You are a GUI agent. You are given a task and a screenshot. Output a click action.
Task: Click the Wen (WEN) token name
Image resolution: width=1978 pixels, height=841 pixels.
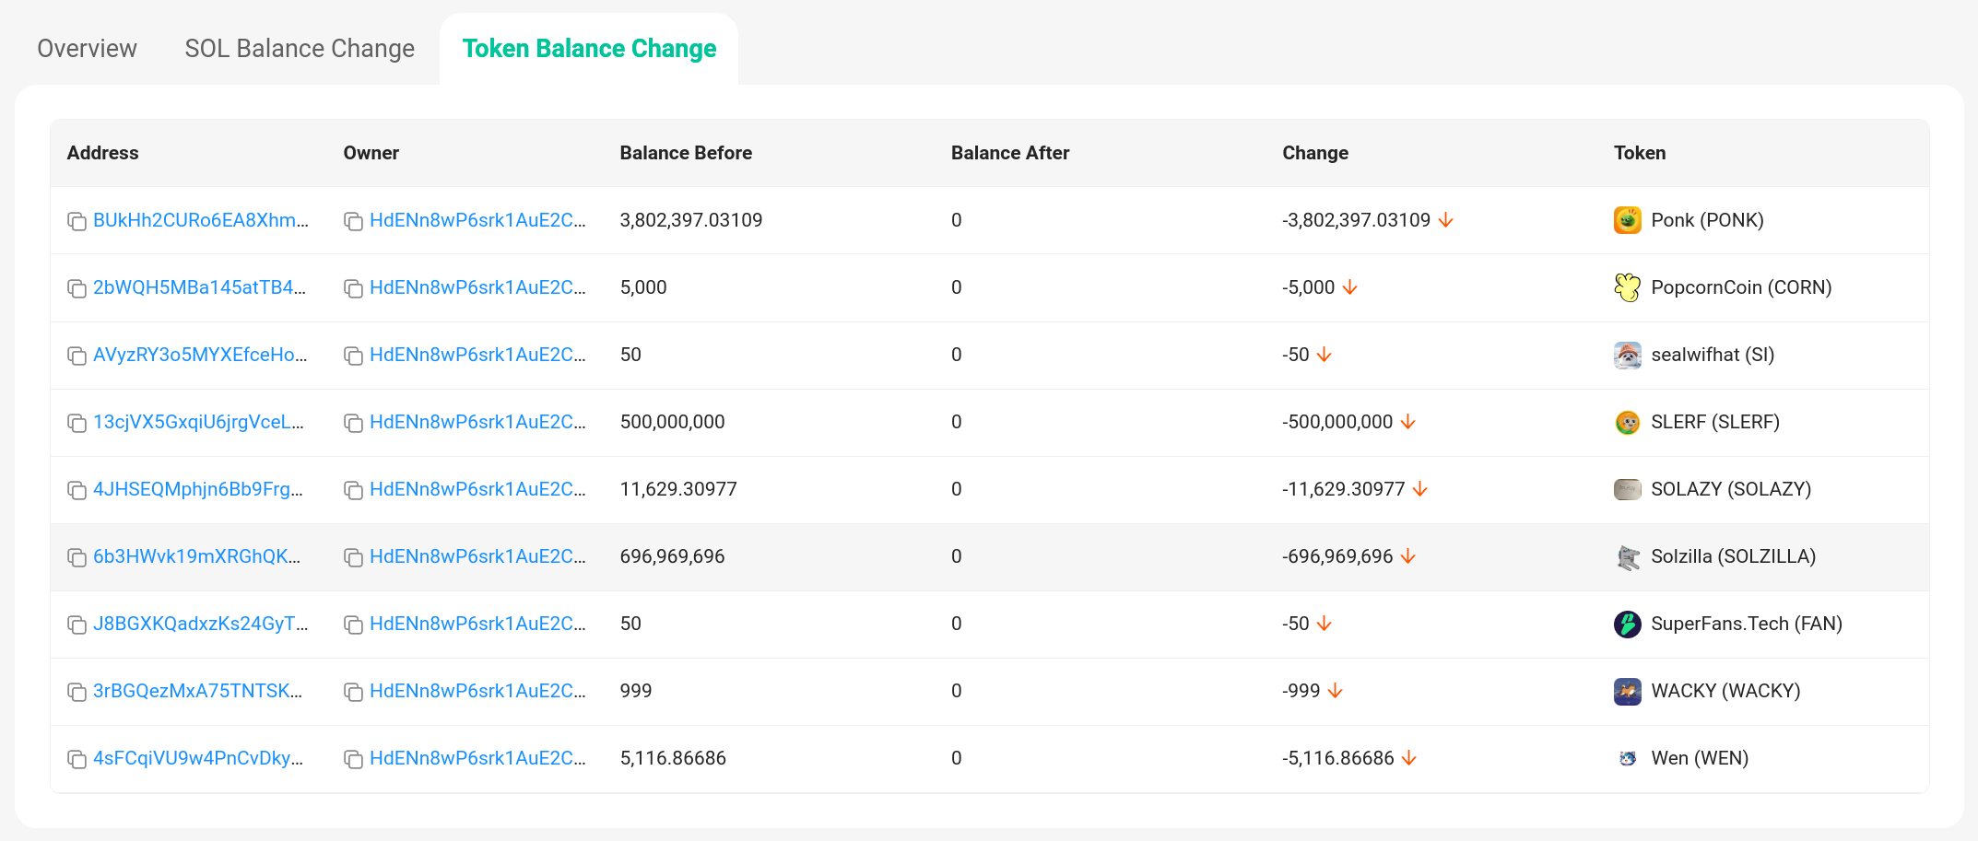(1699, 758)
